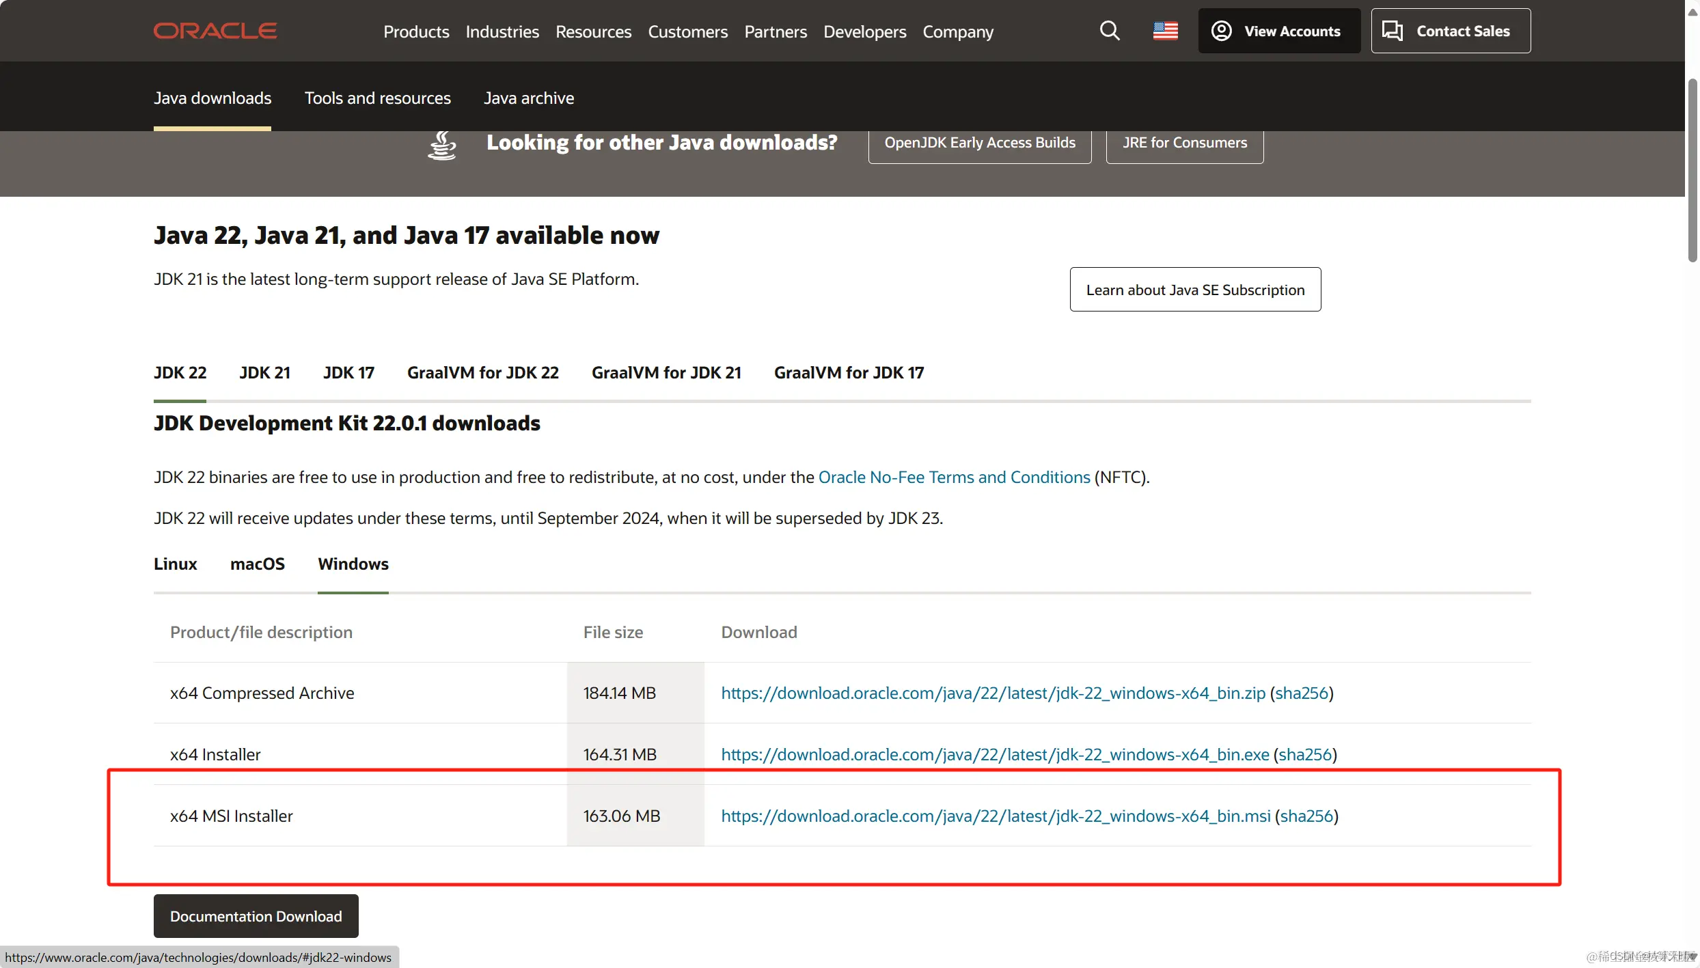This screenshot has width=1700, height=968.
Task: Click the Oracle logo
Action: point(215,31)
